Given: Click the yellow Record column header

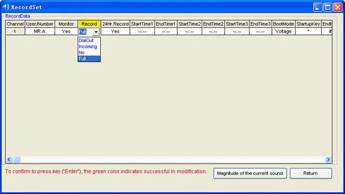Looking at the screenshot, I should pos(89,24).
